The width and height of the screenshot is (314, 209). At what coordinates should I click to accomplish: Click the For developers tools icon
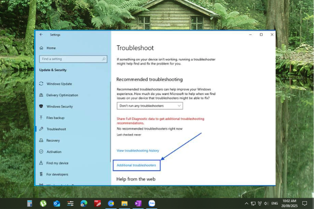point(41,174)
